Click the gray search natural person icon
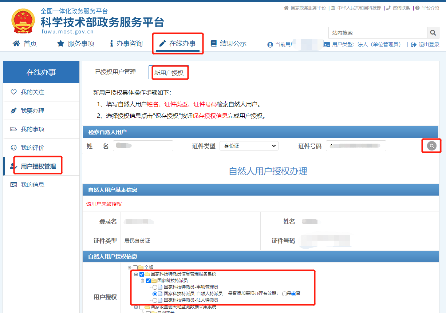 pos(431,146)
